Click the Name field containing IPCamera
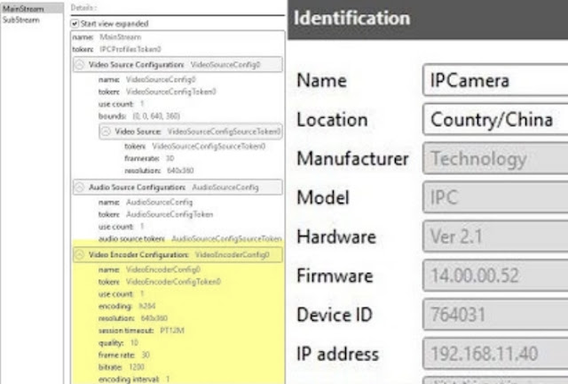This screenshot has height=384, width=568. 495,80
